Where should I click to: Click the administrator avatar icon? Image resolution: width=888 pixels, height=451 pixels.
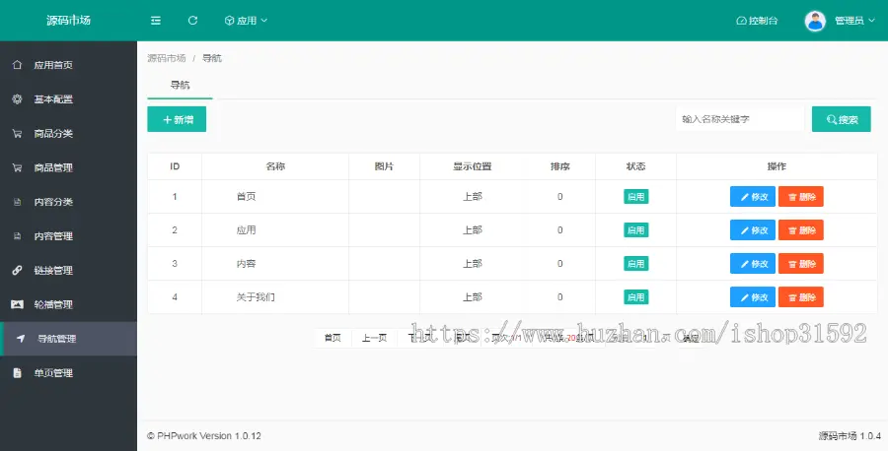pos(815,21)
